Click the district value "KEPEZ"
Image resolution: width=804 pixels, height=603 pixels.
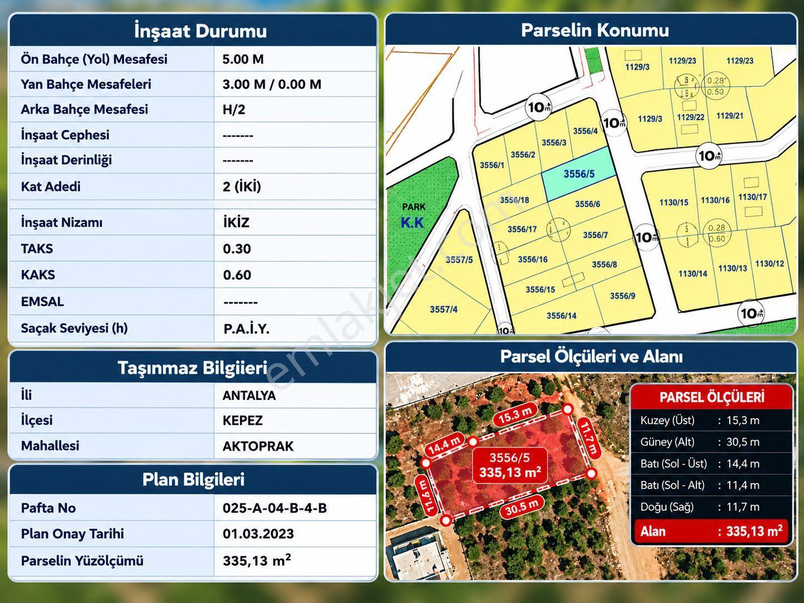(242, 420)
